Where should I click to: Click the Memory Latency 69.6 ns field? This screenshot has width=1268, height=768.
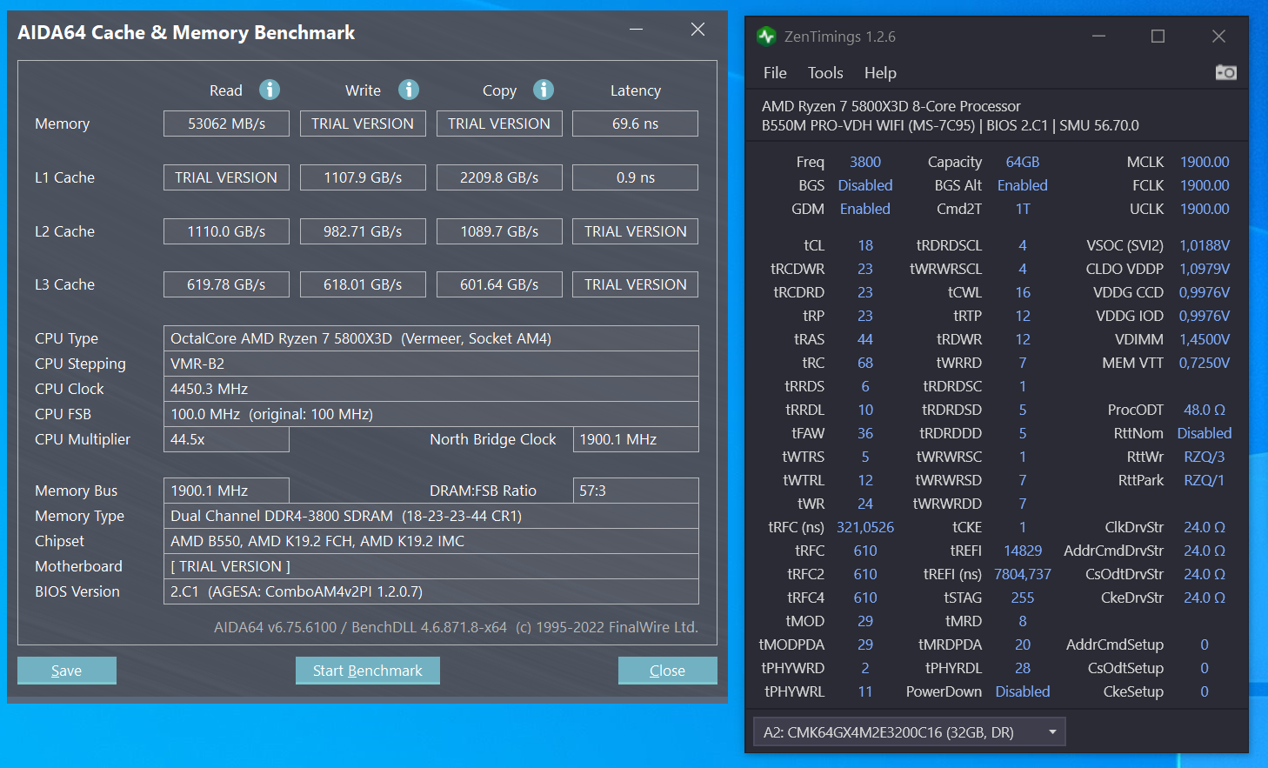coord(635,124)
